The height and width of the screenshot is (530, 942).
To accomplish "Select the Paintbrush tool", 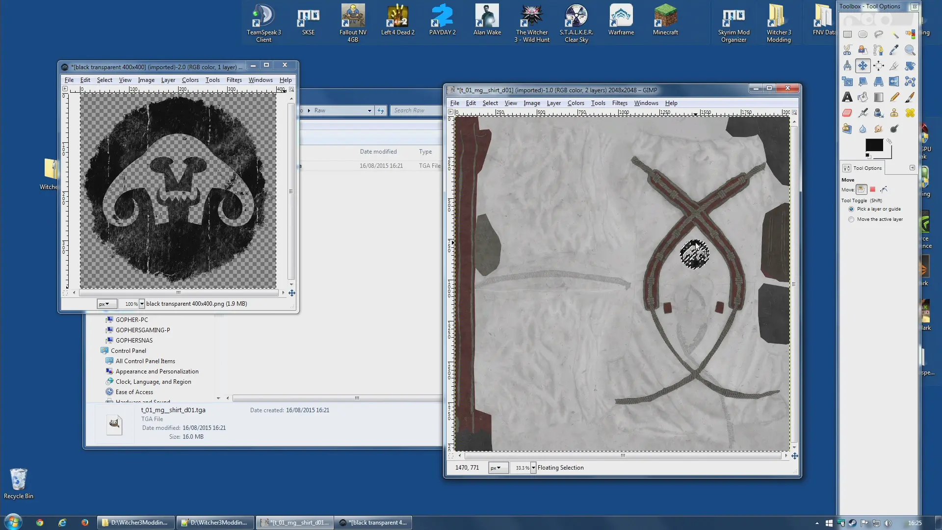I will [910, 97].
